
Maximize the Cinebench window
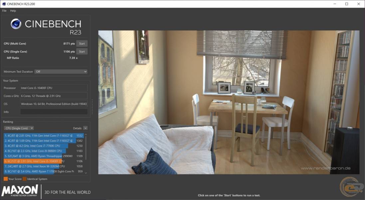[347, 4]
